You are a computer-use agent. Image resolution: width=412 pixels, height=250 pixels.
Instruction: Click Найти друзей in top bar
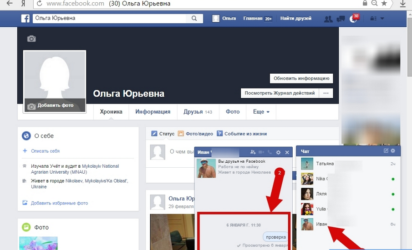pos(296,18)
